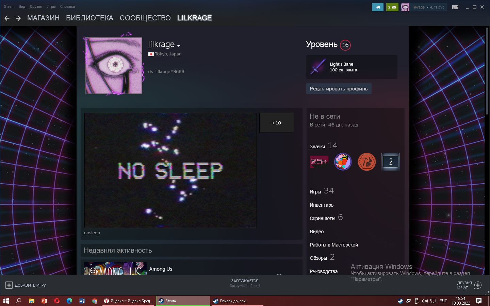Screen dimensions: 490x306
Task: Expand the lilkrage profile name dropdown arrow
Action: [179, 46]
